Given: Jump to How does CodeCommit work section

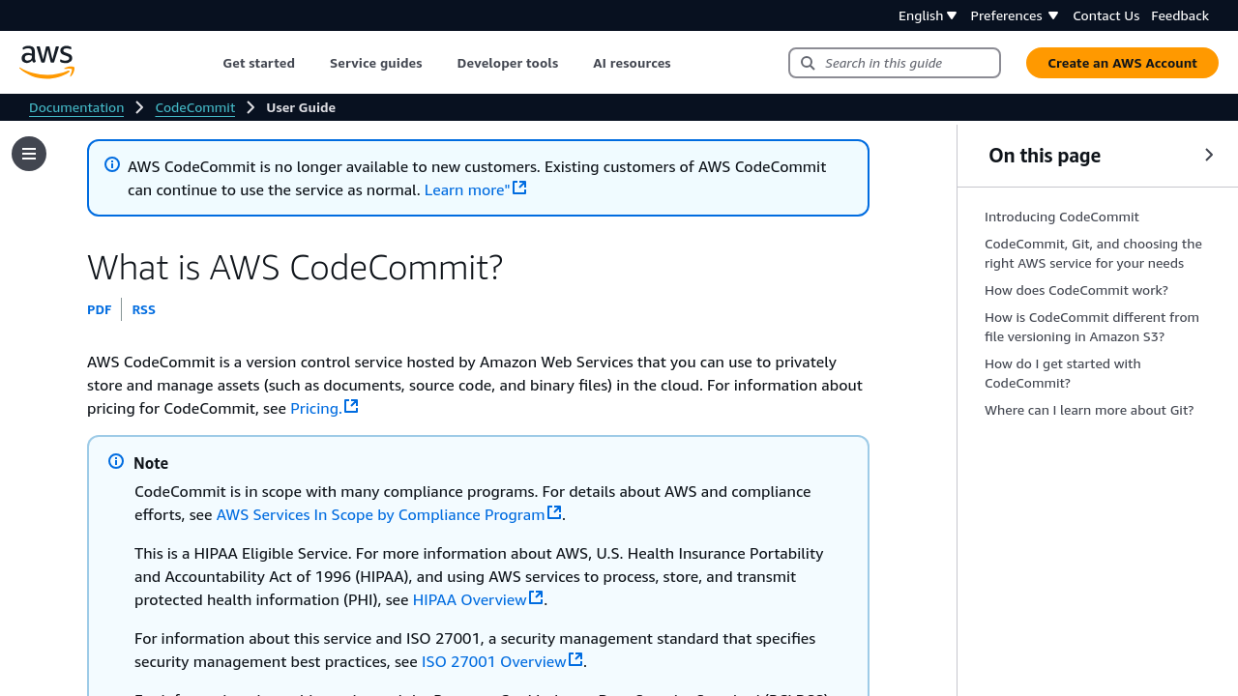Looking at the screenshot, I should pyautogui.click(x=1076, y=290).
